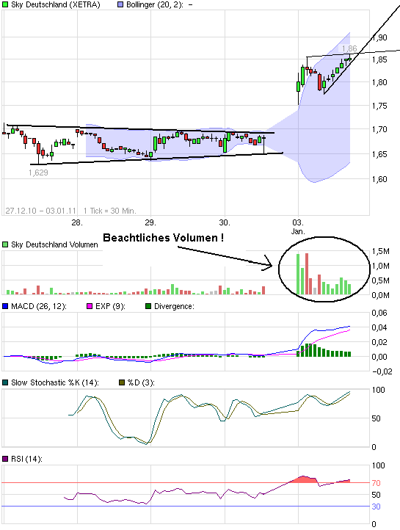Click the 0,04 MACD axis value
The width and height of the screenshot is (400, 530).
pos(379,327)
